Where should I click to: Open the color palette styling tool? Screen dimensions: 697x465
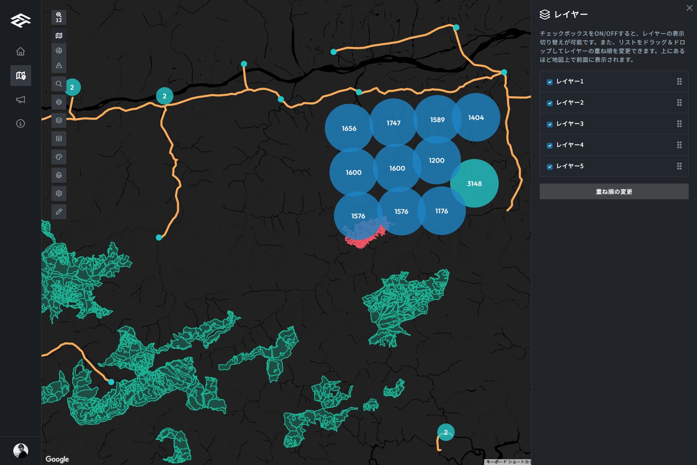(x=59, y=157)
